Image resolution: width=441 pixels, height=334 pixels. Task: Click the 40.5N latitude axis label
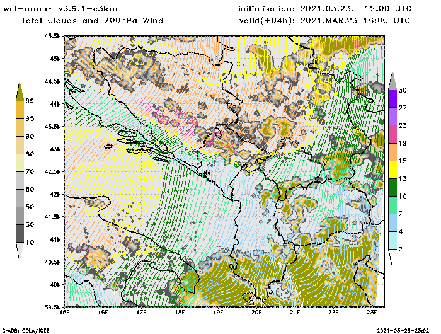(x=52, y=262)
